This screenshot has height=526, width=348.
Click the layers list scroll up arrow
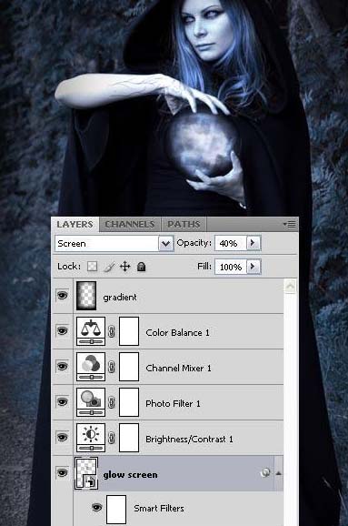coord(290,287)
